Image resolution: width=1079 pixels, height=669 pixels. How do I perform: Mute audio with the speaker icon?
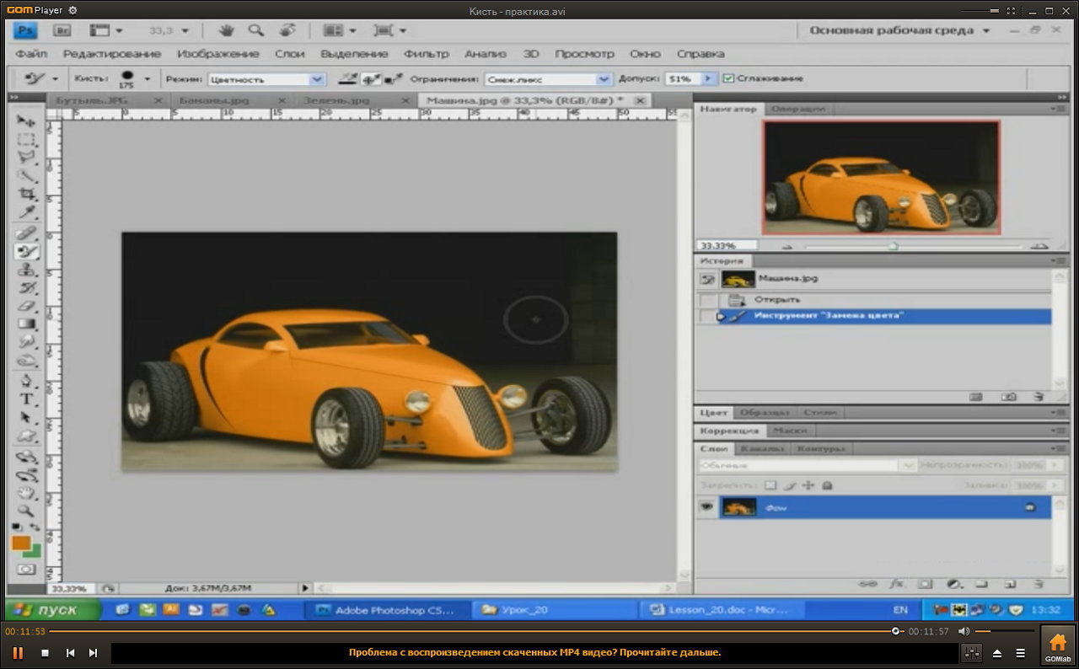click(964, 631)
